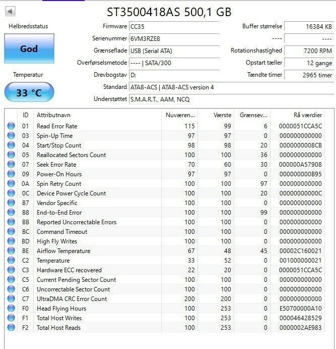
Task: Click the ST3500418AS 500,1 GB disk title
Action: tap(169, 12)
